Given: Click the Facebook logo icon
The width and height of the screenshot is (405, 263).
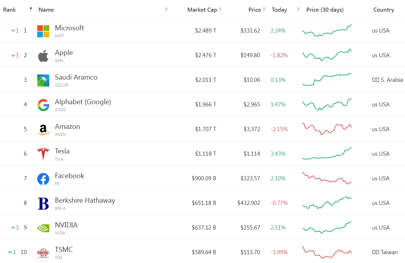Looking at the screenshot, I should pyautogui.click(x=43, y=179).
